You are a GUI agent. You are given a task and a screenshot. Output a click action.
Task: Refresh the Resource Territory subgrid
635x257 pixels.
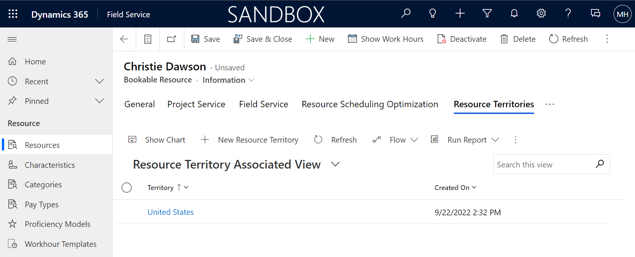click(336, 140)
